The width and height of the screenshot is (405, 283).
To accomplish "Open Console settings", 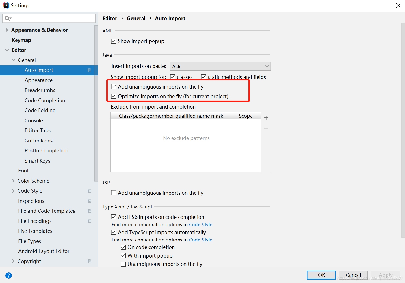I will coord(34,120).
